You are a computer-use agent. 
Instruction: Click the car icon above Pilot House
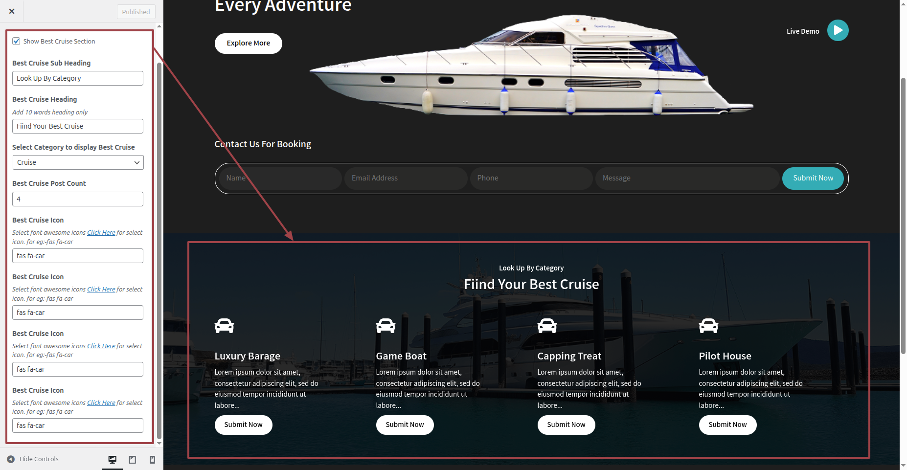(x=709, y=326)
